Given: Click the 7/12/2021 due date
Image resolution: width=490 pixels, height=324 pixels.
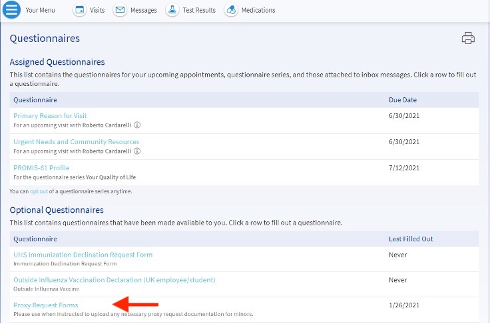Looking at the screenshot, I should tap(403, 168).
